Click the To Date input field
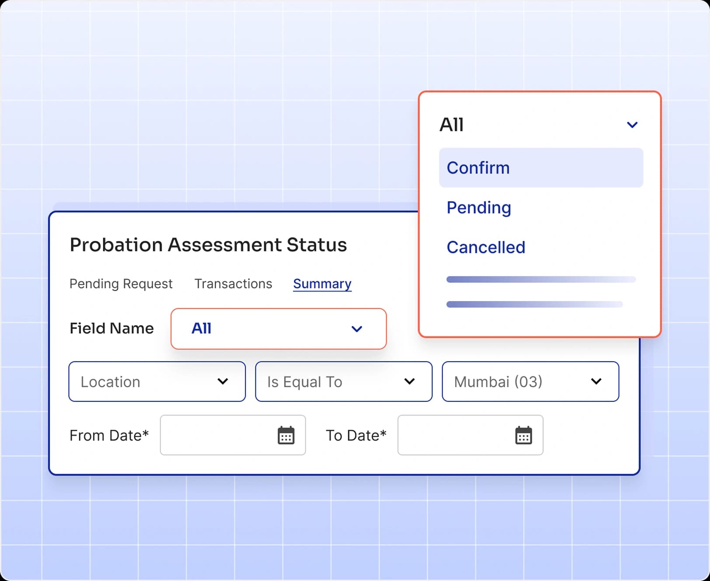710x581 pixels. coord(455,435)
